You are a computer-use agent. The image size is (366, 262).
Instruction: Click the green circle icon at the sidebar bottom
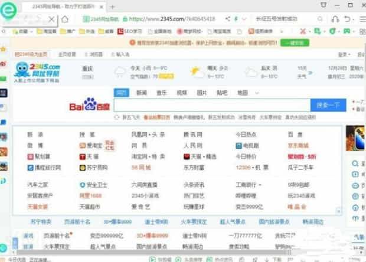click(4, 248)
